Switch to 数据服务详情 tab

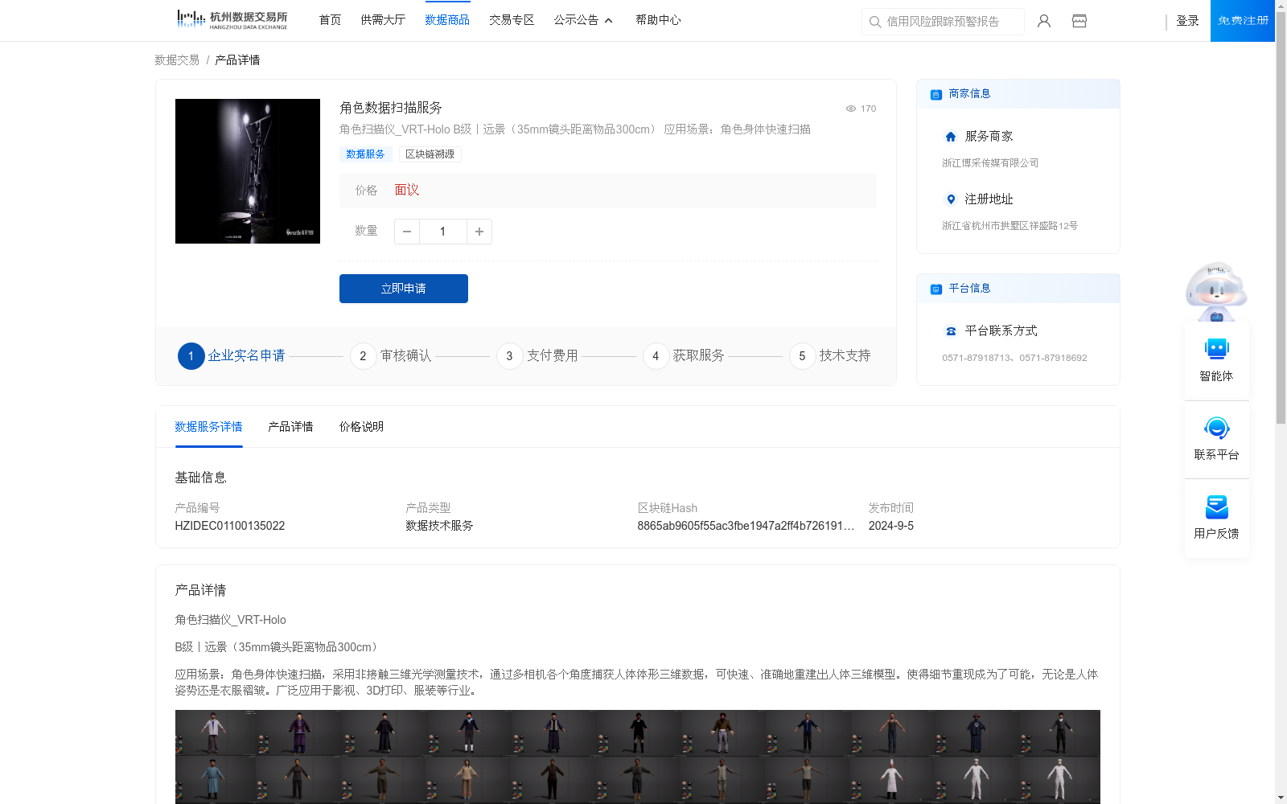pyautogui.click(x=208, y=427)
